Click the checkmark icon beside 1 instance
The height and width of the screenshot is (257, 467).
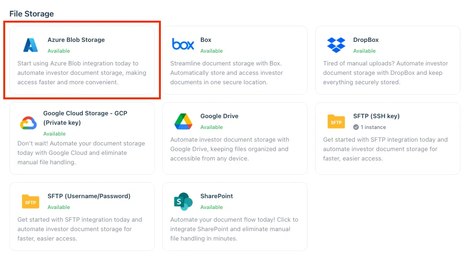pyautogui.click(x=356, y=127)
